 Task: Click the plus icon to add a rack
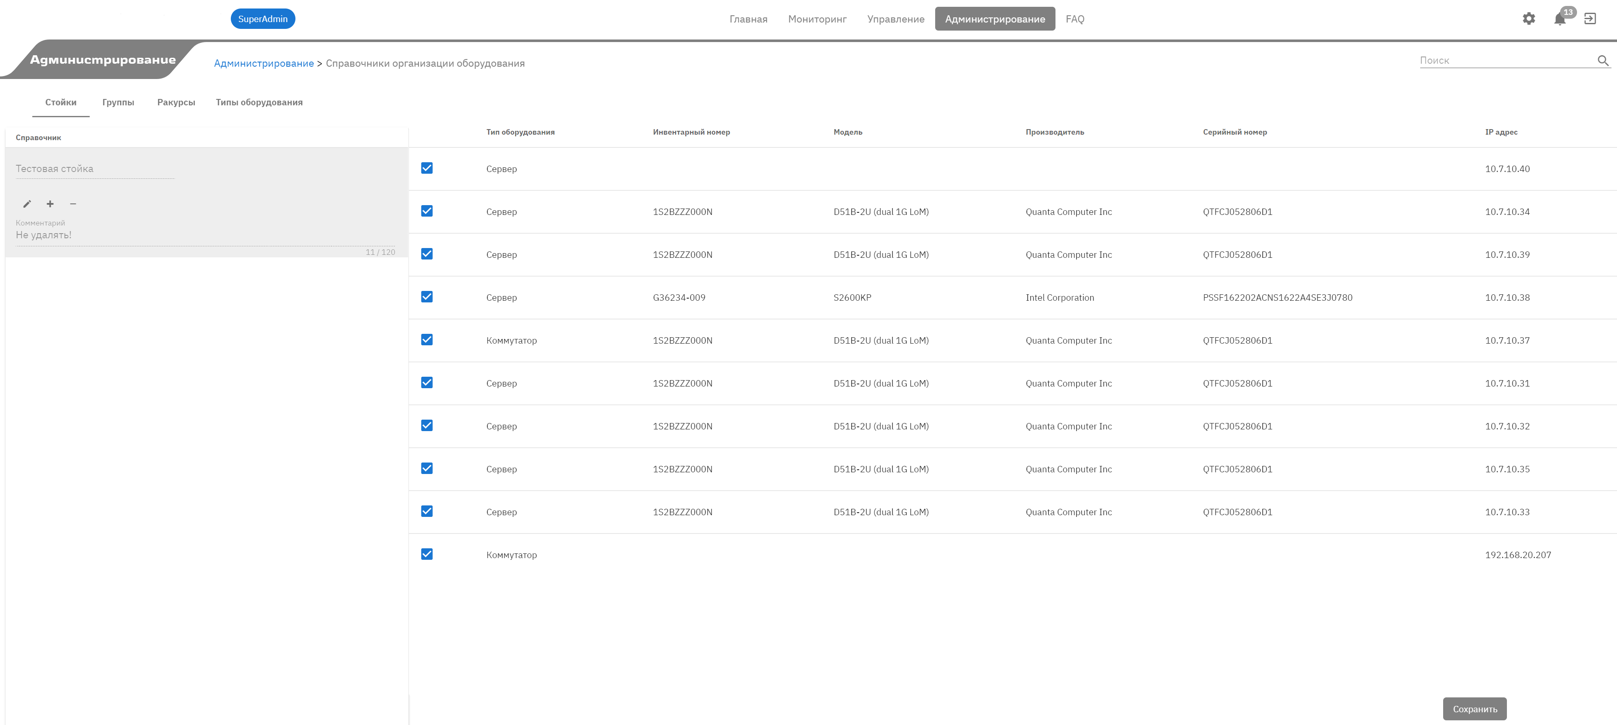50,204
